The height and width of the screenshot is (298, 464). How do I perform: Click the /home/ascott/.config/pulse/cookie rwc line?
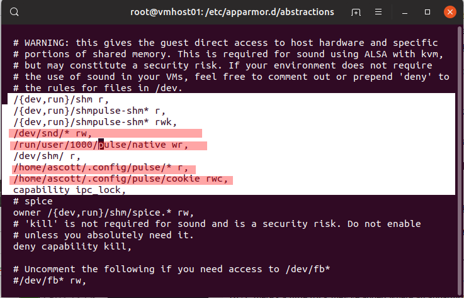tap(120, 179)
